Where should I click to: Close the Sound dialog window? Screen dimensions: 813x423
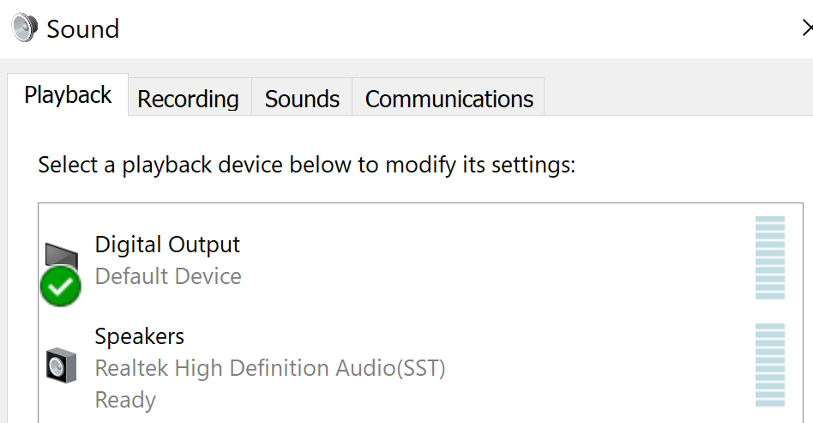point(806,28)
